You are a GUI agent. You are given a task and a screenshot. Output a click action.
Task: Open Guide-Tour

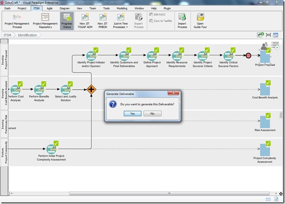pyautogui.click(x=200, y=21)
